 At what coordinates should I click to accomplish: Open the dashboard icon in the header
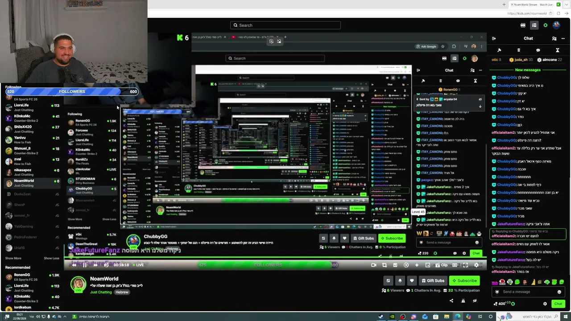534,25
